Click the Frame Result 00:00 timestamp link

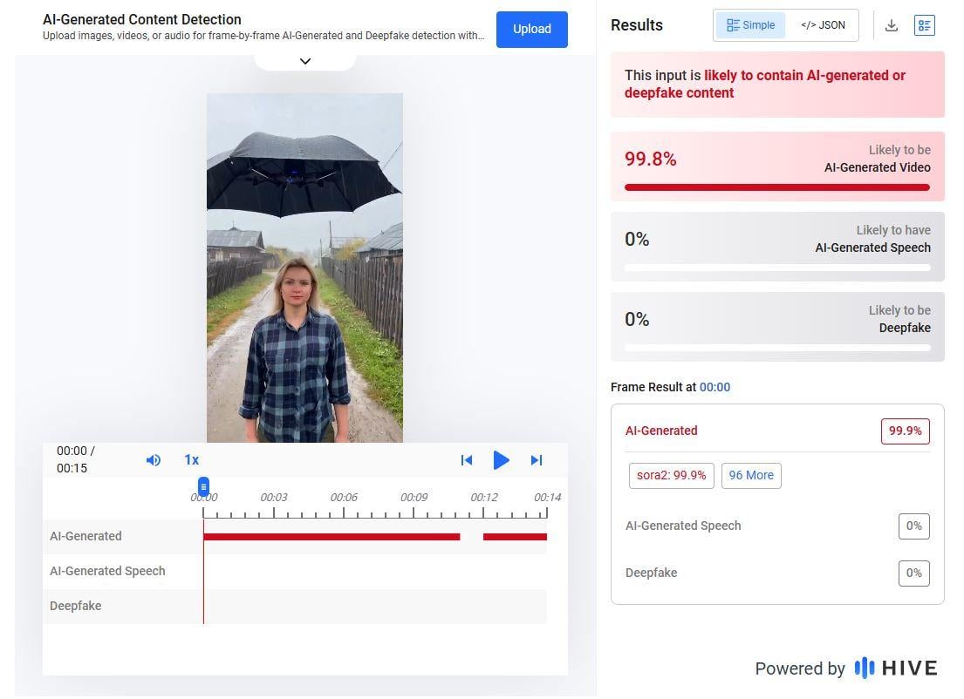pos(714,387)
